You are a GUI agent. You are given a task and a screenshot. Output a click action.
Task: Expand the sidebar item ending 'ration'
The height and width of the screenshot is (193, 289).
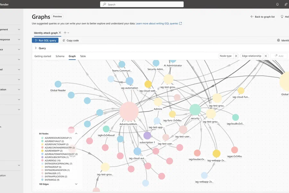pyautogui.click(x=19, y=89)
